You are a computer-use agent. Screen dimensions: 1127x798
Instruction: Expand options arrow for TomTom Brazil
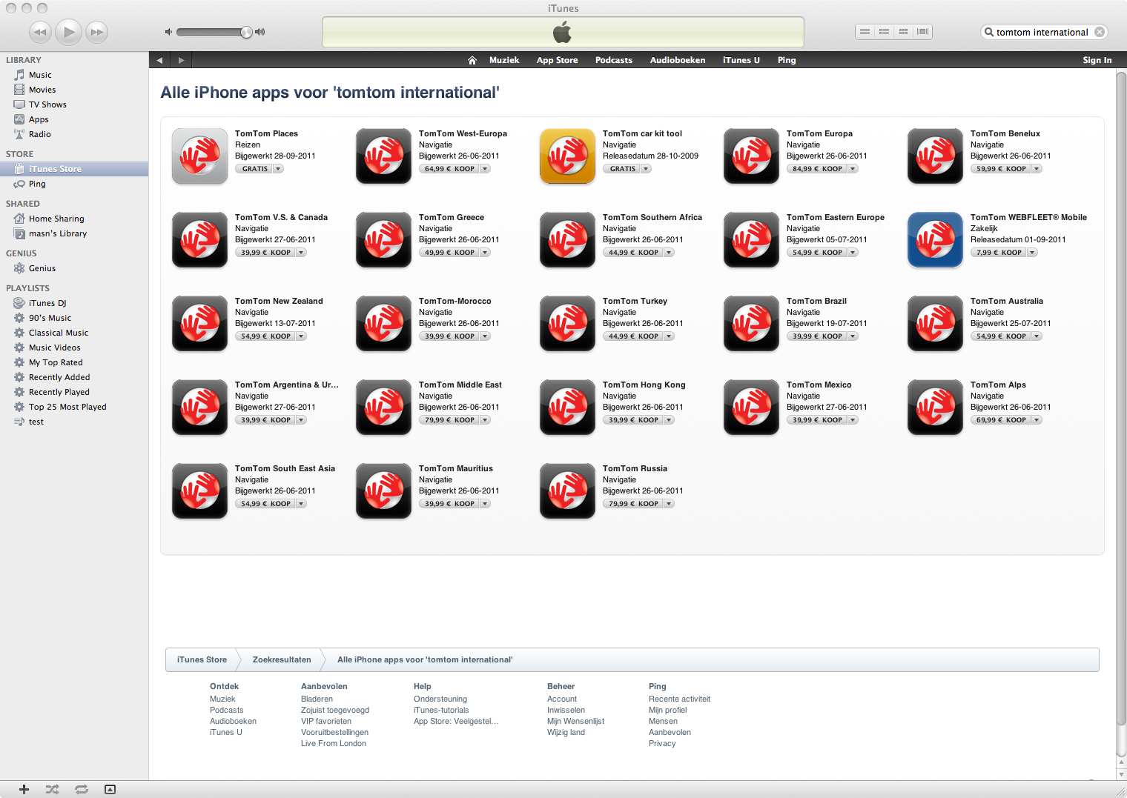click(853, 336)
